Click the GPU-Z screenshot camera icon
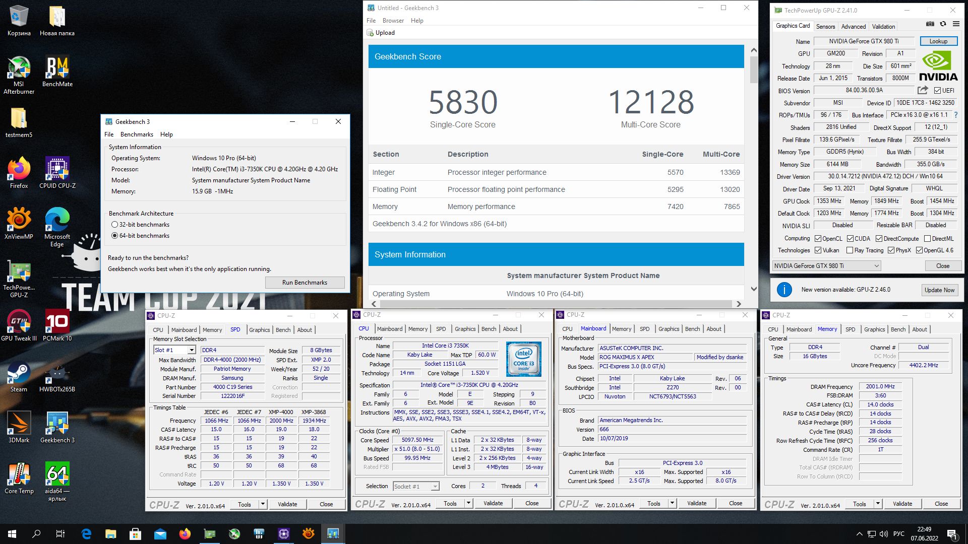The image size is (968, 544). click(x=930, y=24)
